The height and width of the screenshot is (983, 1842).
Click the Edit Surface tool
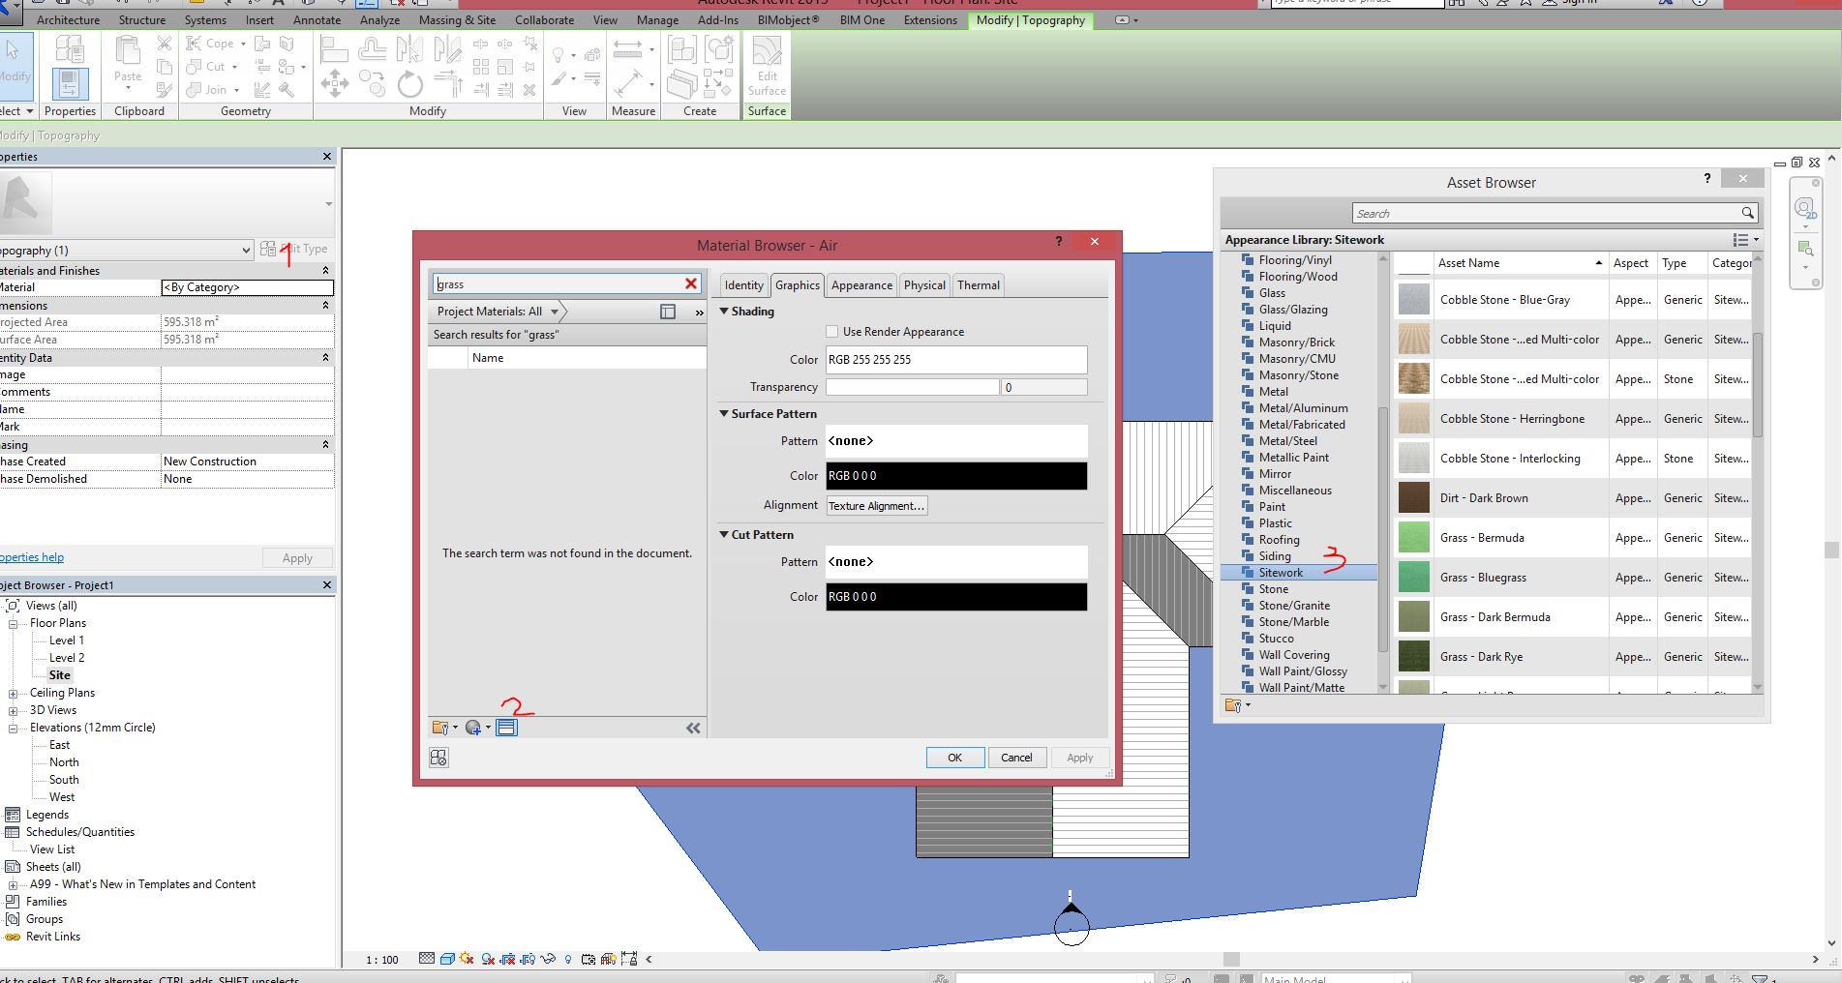[767, 66]
